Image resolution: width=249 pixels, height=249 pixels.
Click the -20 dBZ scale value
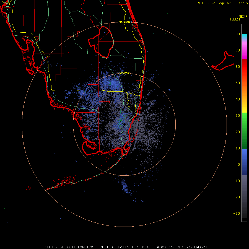(237, 197)
